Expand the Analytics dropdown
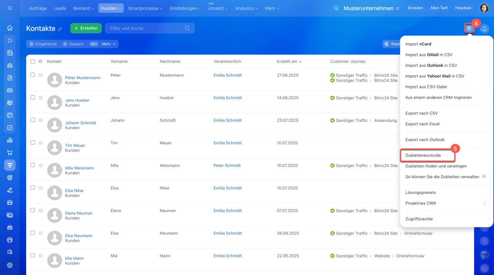 point(247,8)
